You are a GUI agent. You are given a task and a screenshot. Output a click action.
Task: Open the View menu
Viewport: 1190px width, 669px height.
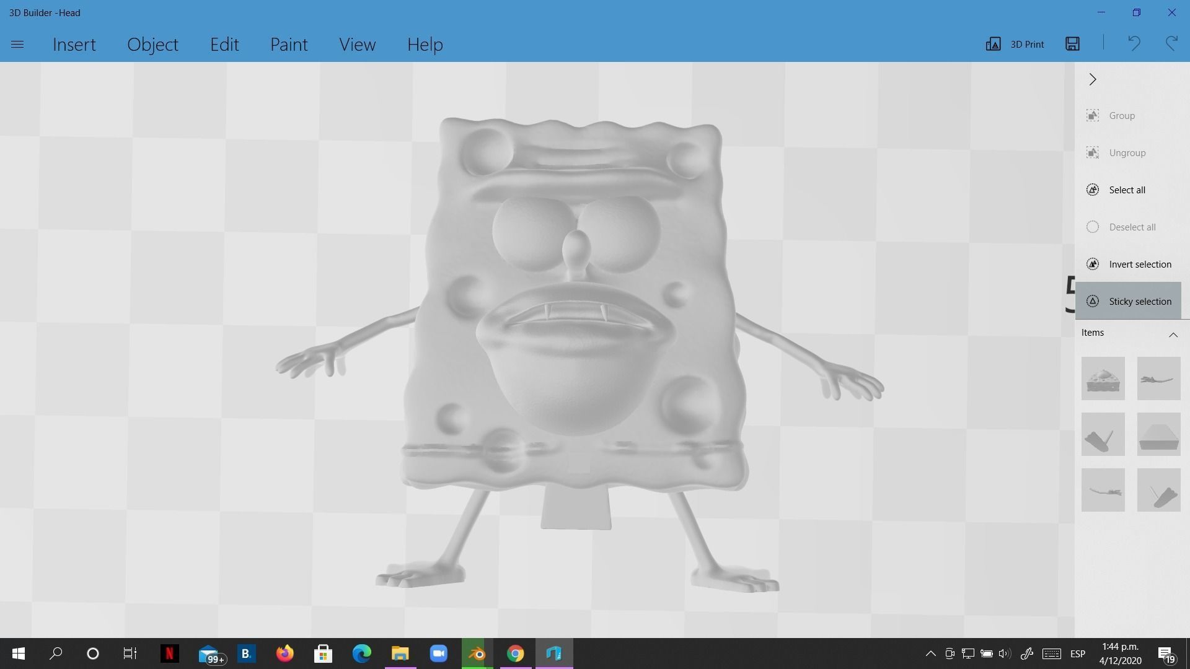[x=357, y=45]
